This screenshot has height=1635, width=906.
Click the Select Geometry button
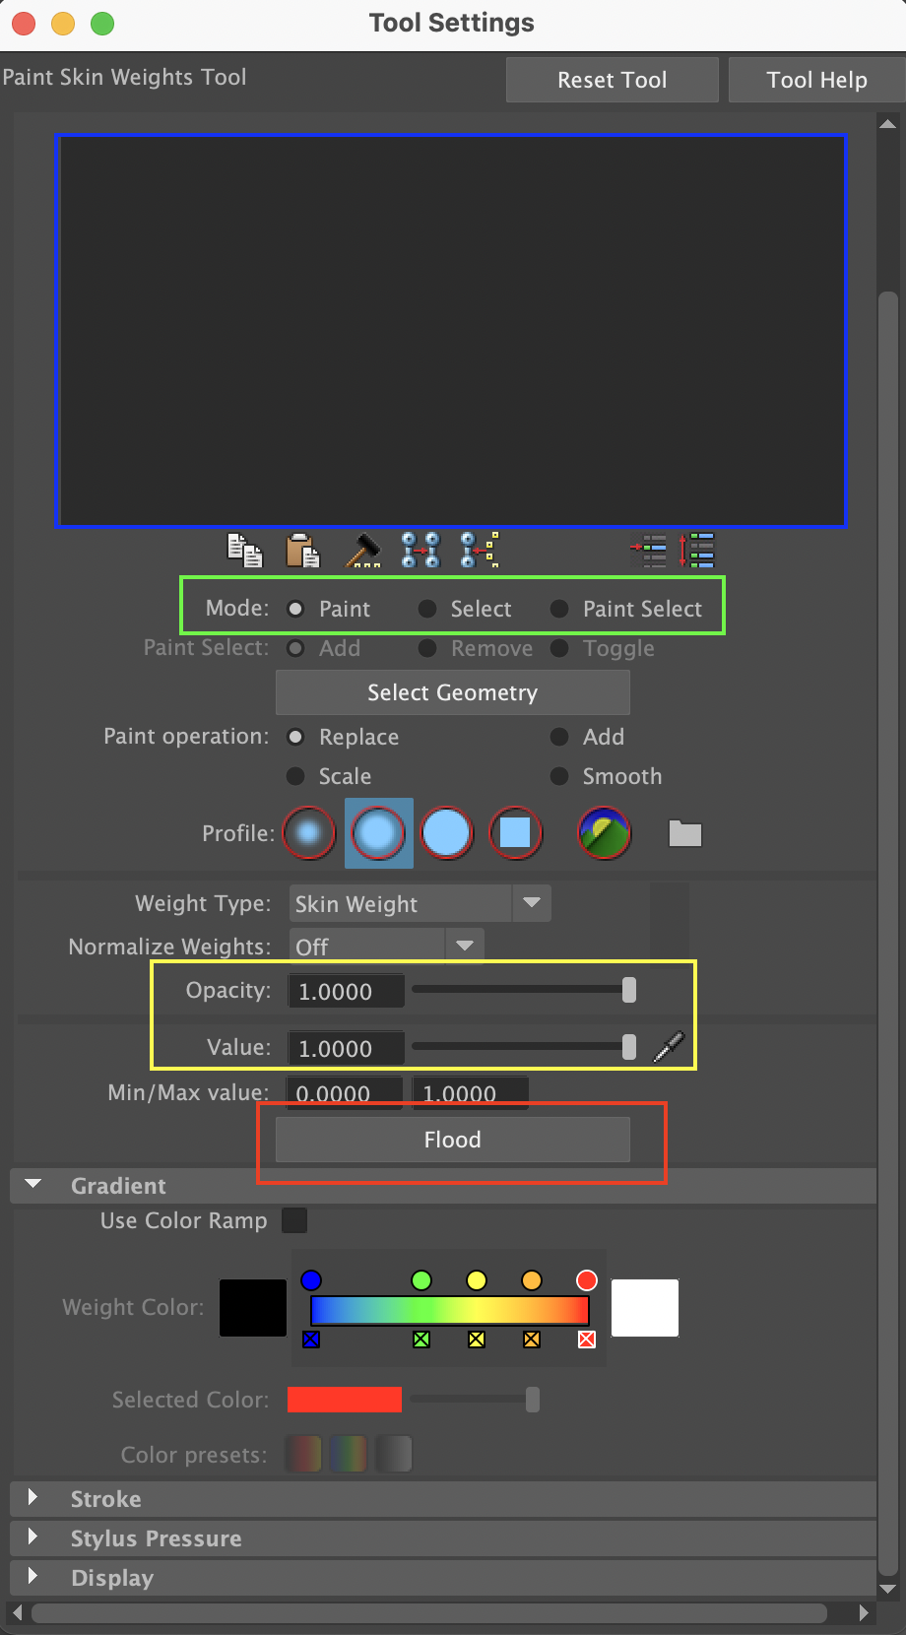pyautogui.click(x=453, y=692)
